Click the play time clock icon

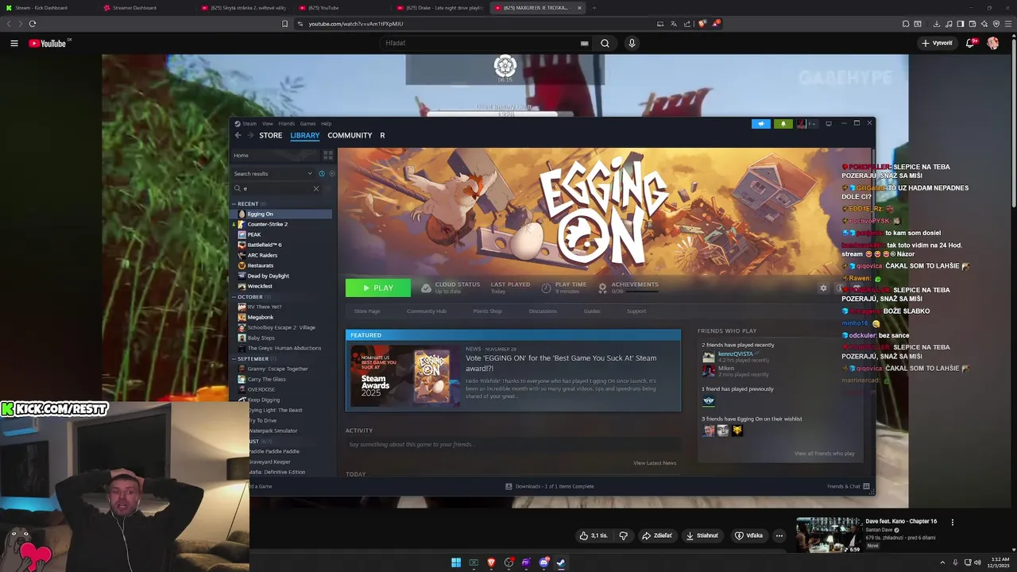(x=546, y=288)
